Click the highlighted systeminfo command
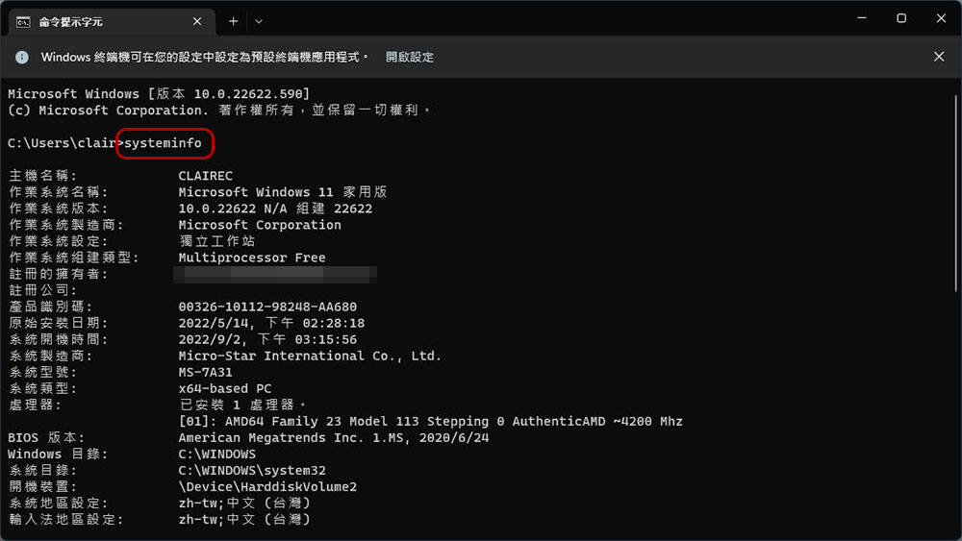This screenshot has width=962, height=541. tap(164, 143)
